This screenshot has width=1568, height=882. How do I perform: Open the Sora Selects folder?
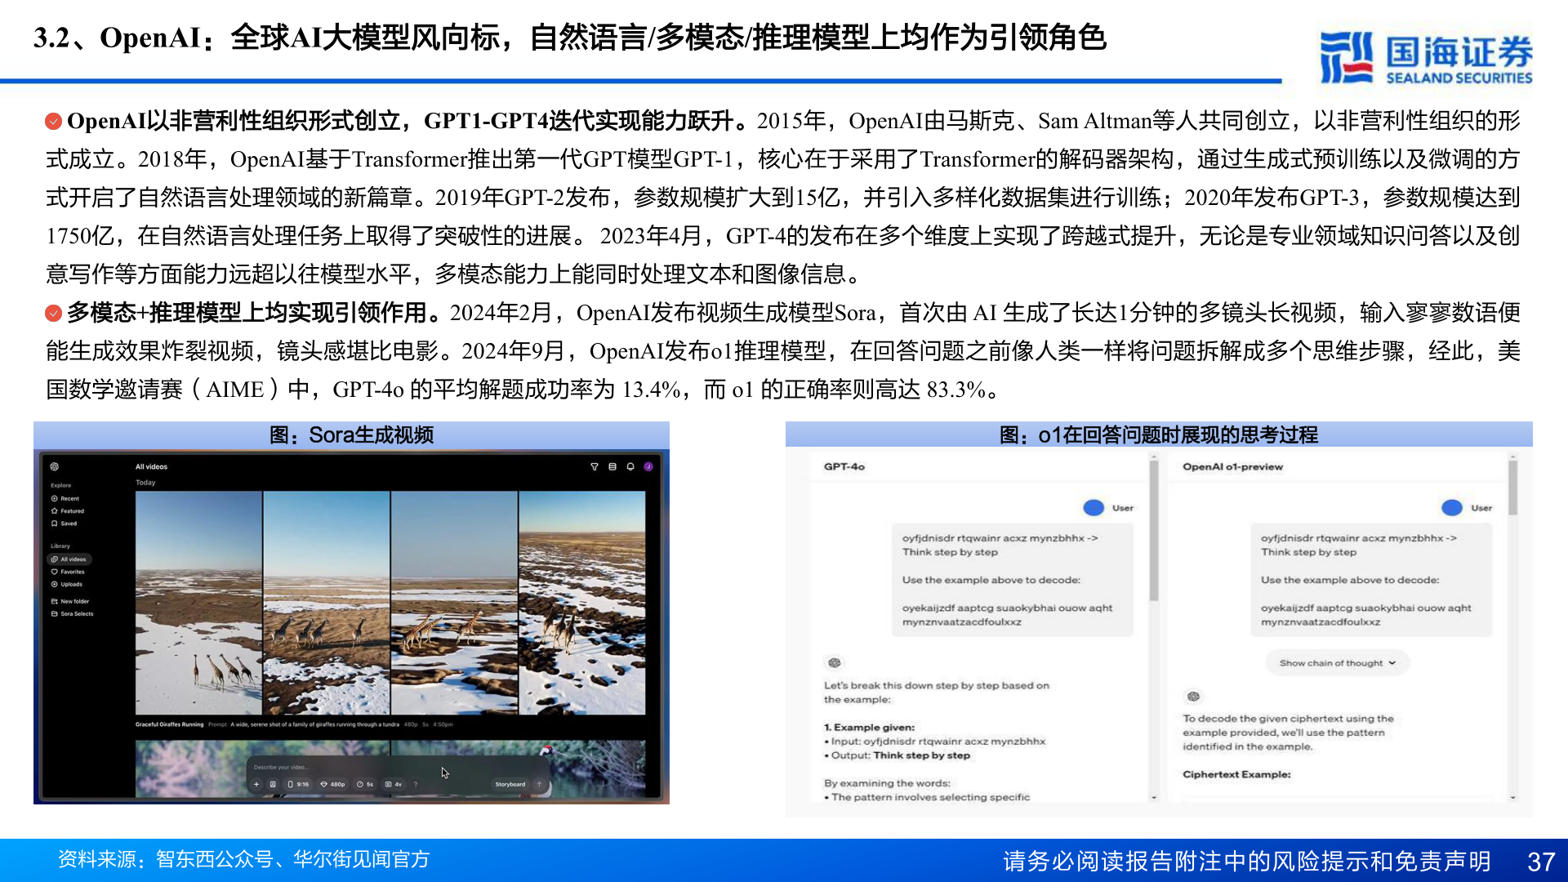tap(73, 613)
